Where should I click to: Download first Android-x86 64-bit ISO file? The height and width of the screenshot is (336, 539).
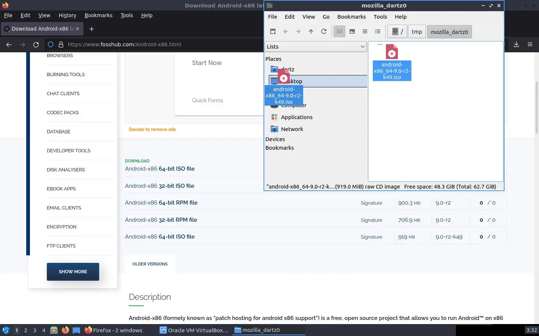coord(160,169)
